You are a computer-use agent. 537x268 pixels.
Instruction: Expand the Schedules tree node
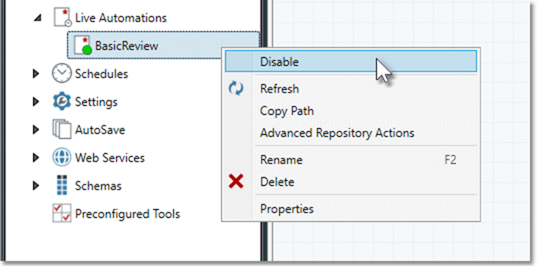coord(36,74)
